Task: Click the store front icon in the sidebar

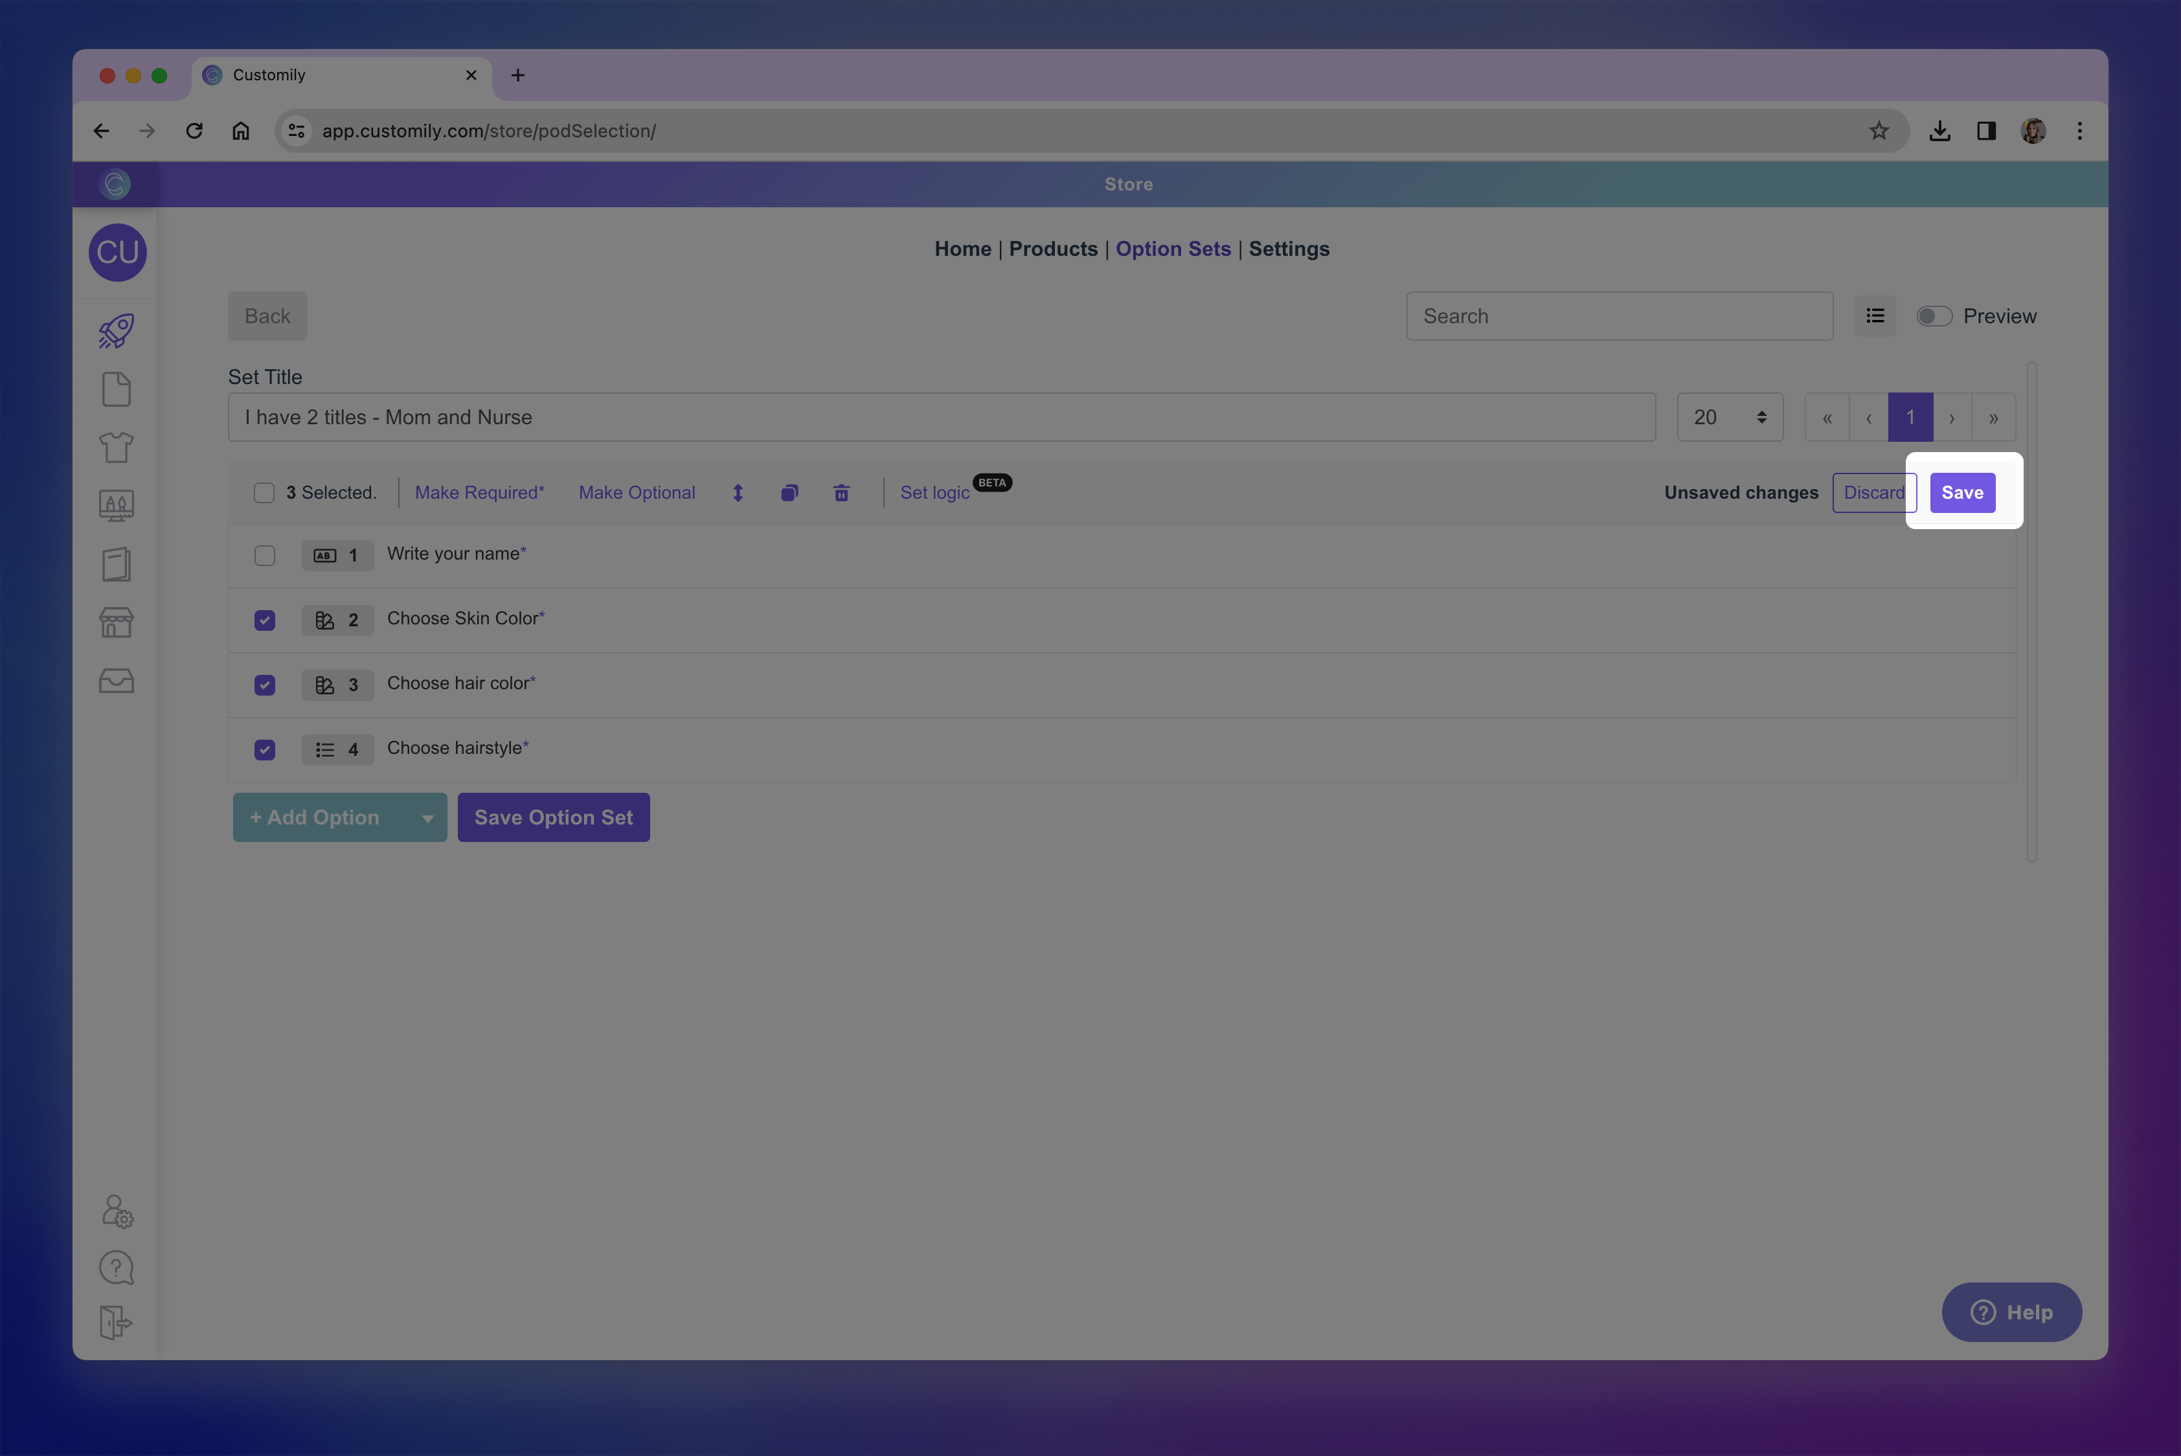Action: [116, 622]
